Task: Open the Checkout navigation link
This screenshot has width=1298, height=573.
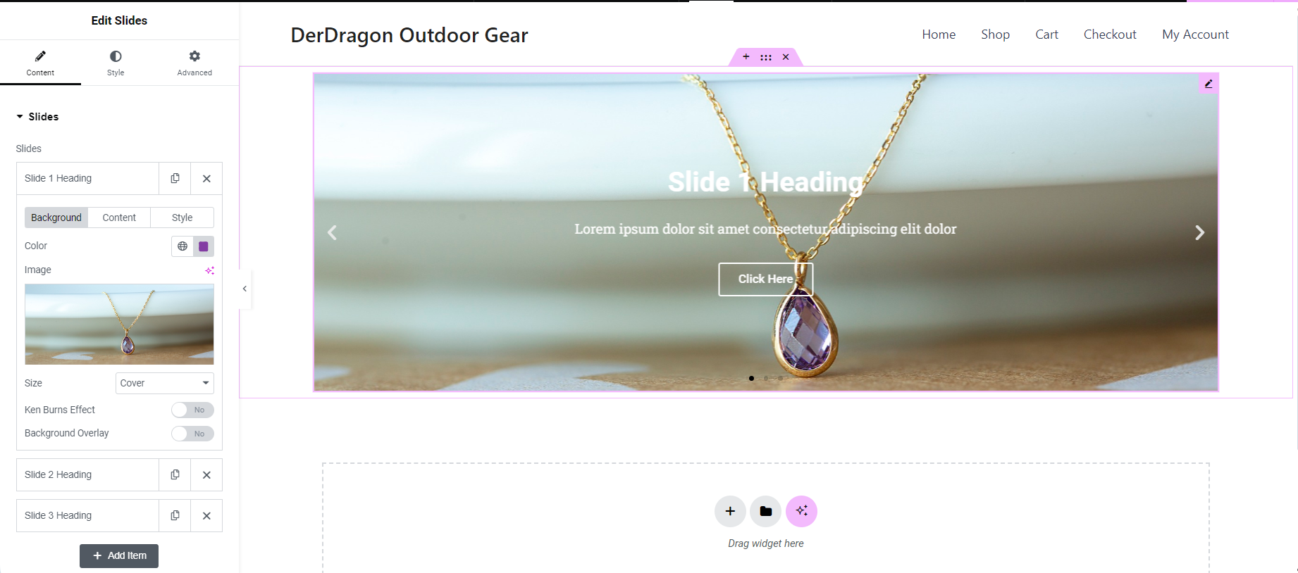Action: tap(1110, 34)
